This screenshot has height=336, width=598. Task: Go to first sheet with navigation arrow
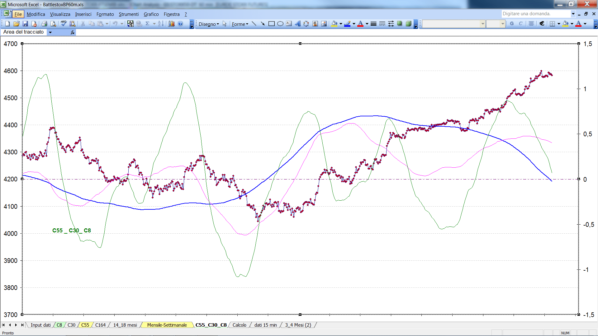coord(3,325)
